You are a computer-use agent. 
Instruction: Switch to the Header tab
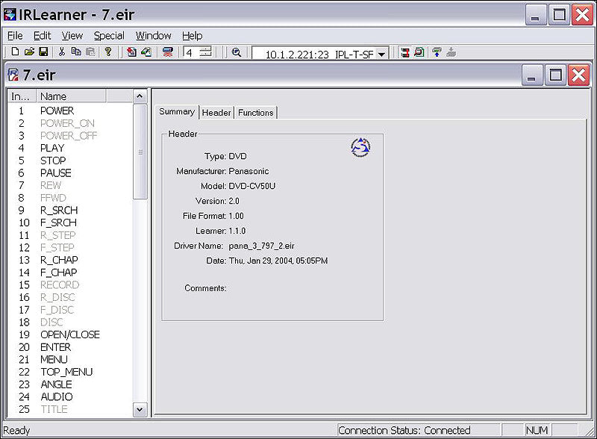pyautogui.click(x=216, y=113)
